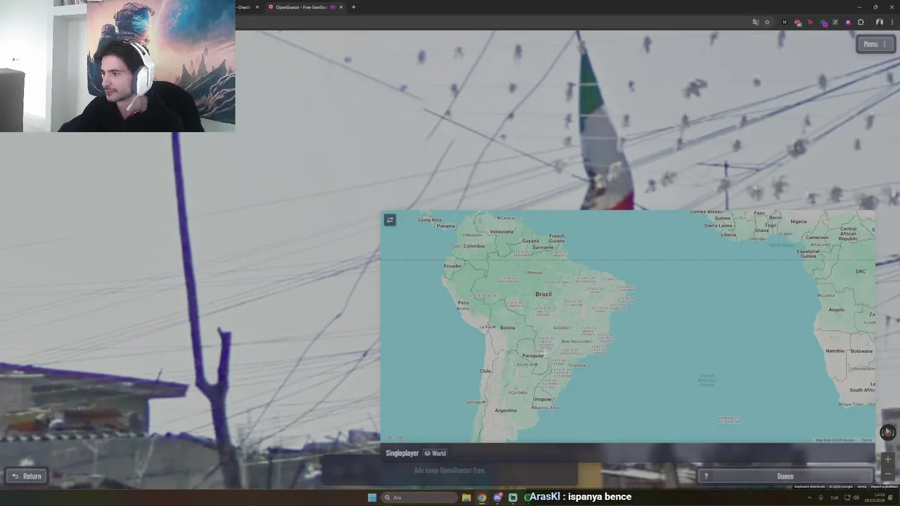Open the Chrome profile avatar
This screenshot has height=506, width=900.
[879, 22]
